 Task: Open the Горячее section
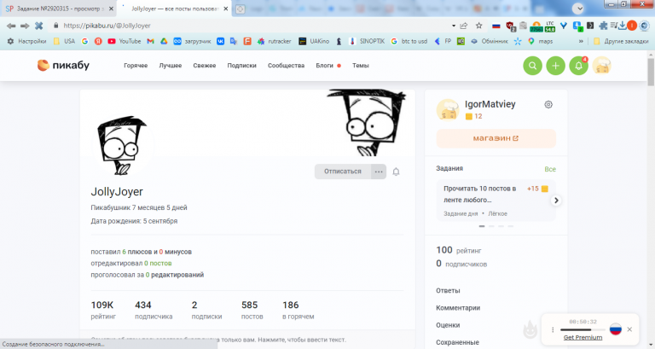(x=136, y=66)
